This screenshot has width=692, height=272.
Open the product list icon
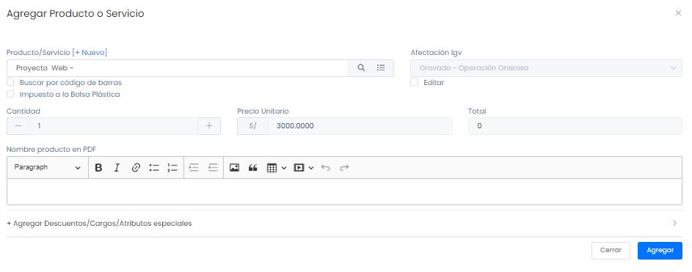381,68
